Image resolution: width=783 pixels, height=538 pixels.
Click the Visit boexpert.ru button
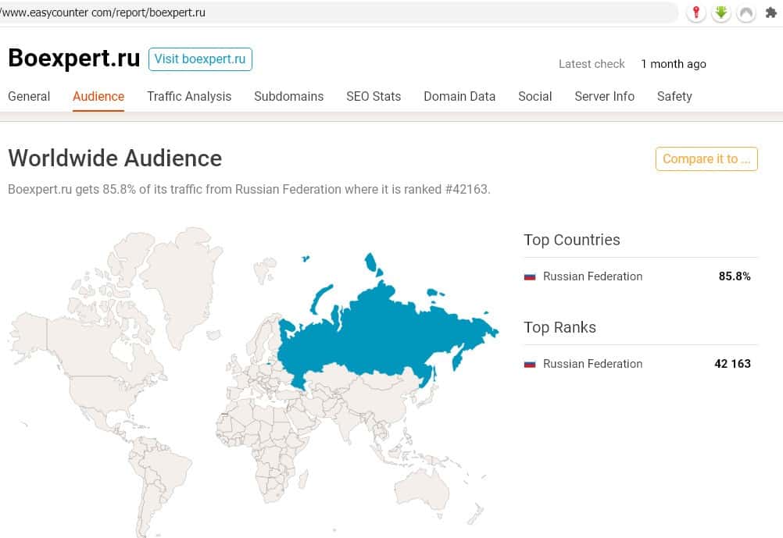pyautogui.click(x=200, y=59)
